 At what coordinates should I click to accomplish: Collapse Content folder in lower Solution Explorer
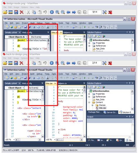coord(89,102)
